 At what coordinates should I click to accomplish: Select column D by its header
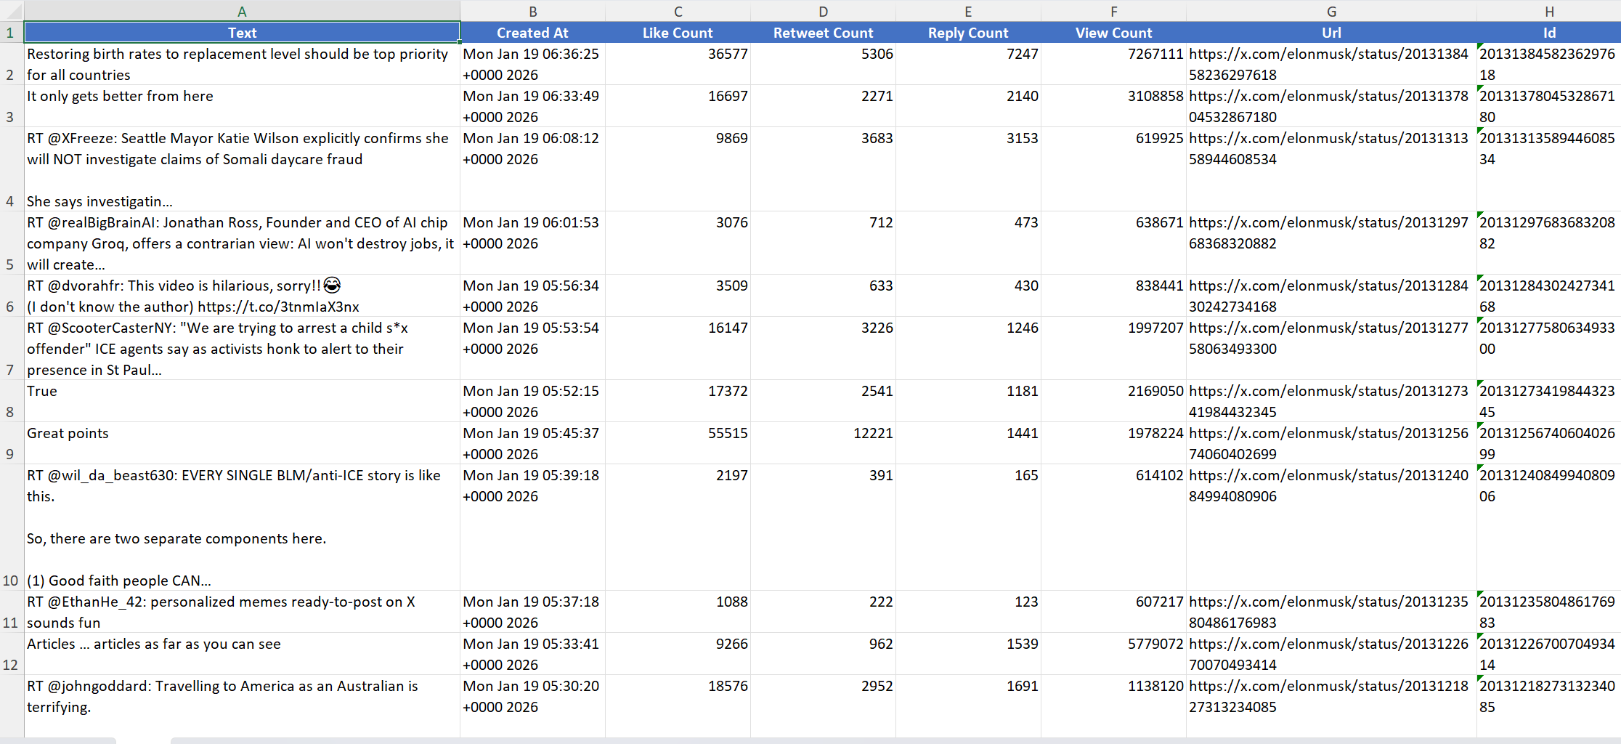tap(823, 11)
